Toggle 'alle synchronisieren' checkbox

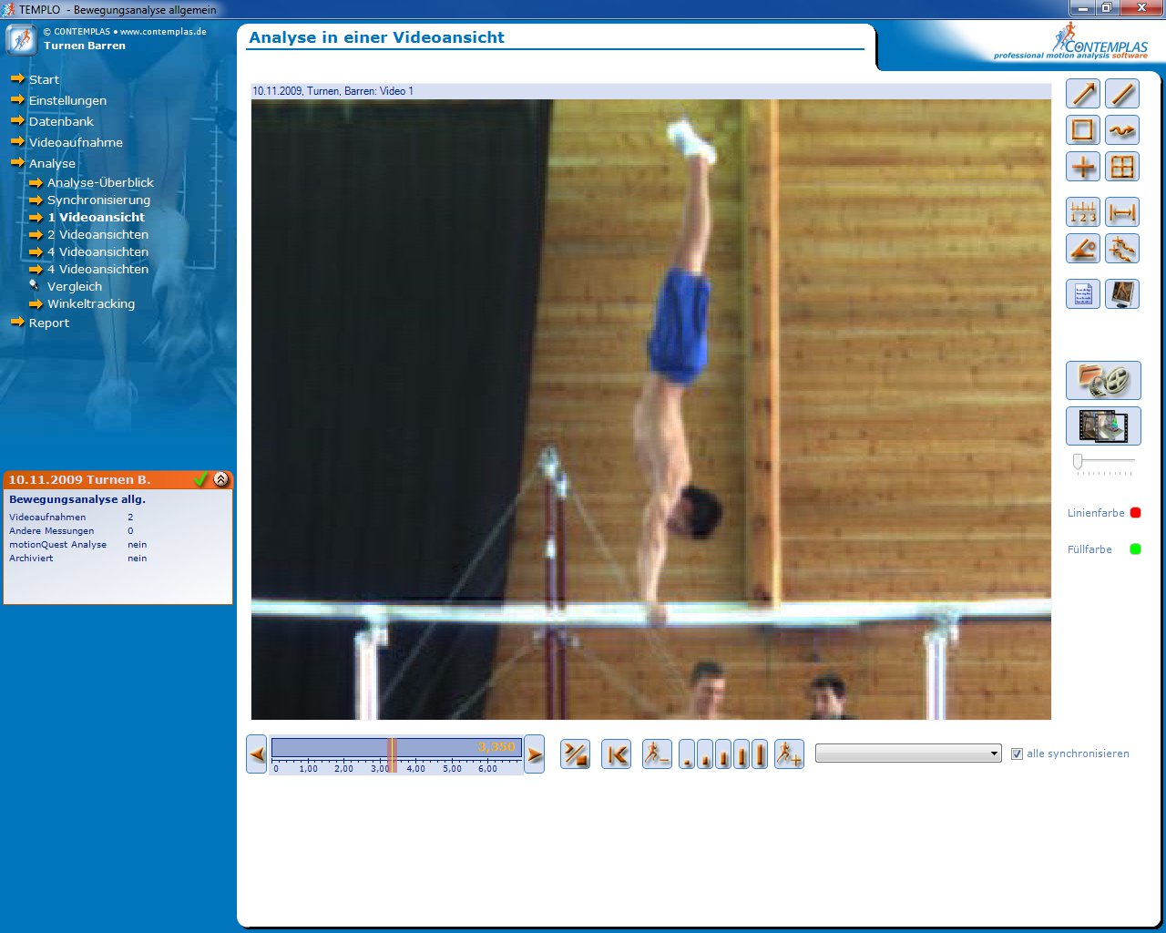(x=1018, y=754)
